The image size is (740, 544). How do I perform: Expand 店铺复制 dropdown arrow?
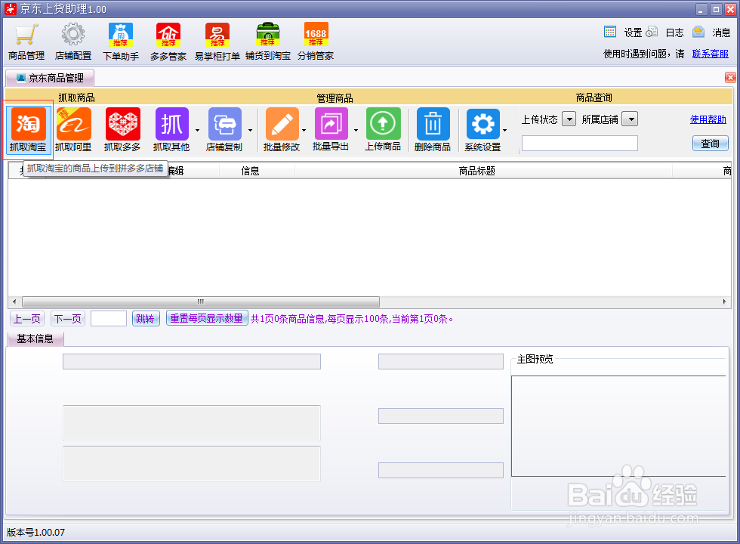250,130
